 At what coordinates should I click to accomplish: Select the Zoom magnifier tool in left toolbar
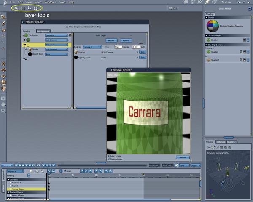pos(3,111)
